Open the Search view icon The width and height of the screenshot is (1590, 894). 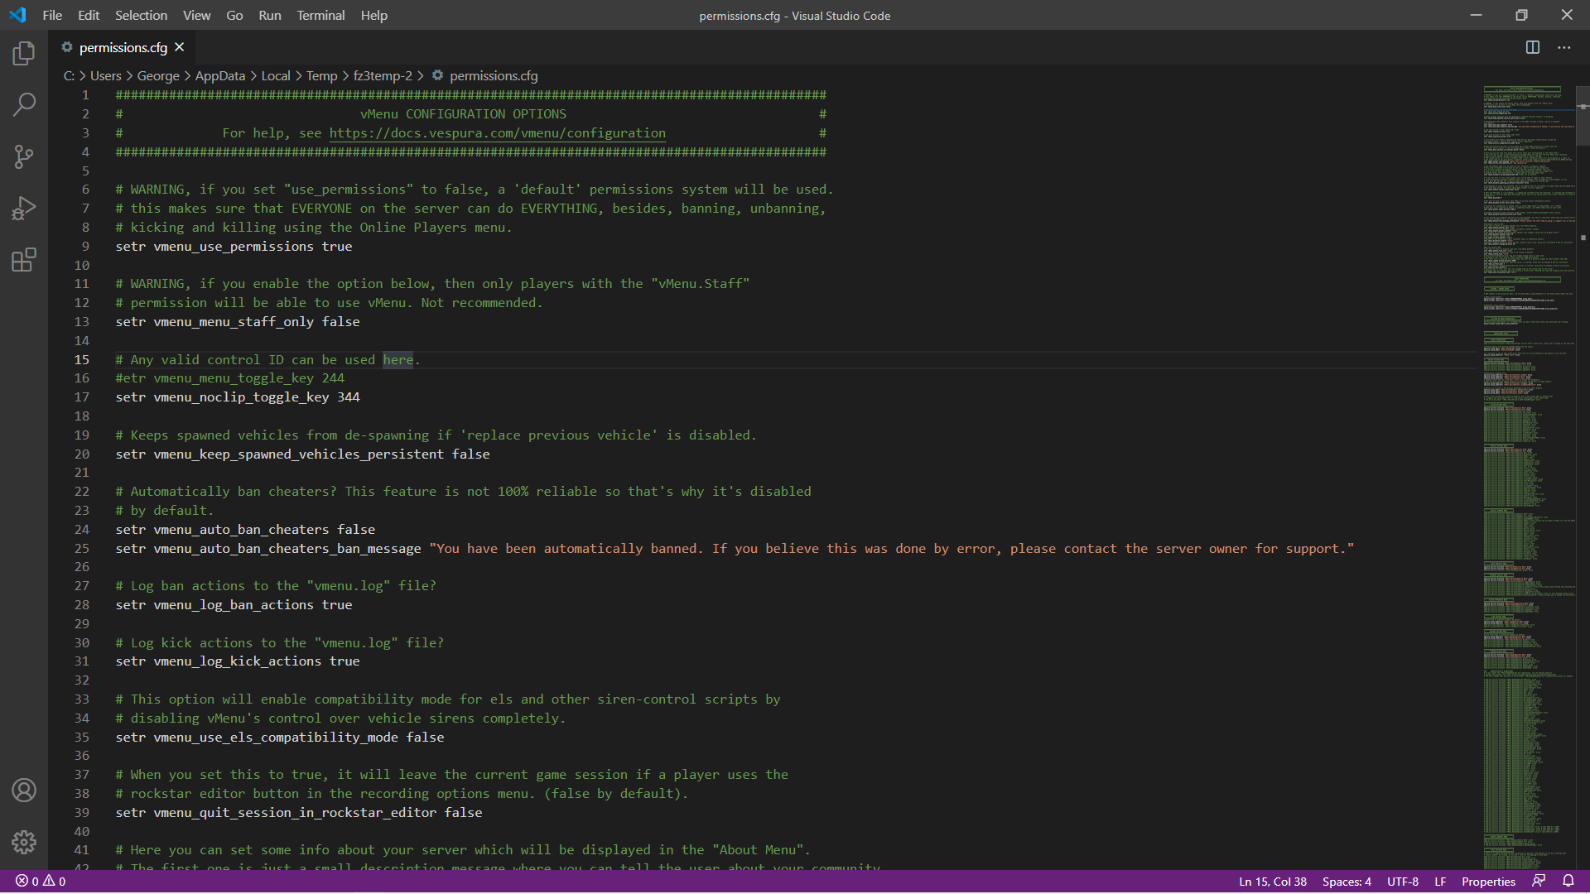[24, 105]
